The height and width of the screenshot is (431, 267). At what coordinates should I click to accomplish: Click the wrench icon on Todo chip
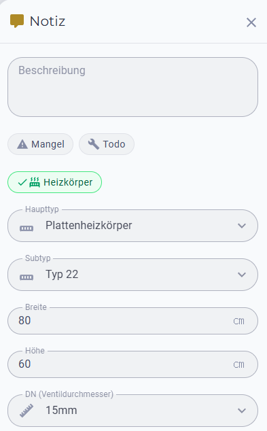pyautogui.click(x=93, y=144)
